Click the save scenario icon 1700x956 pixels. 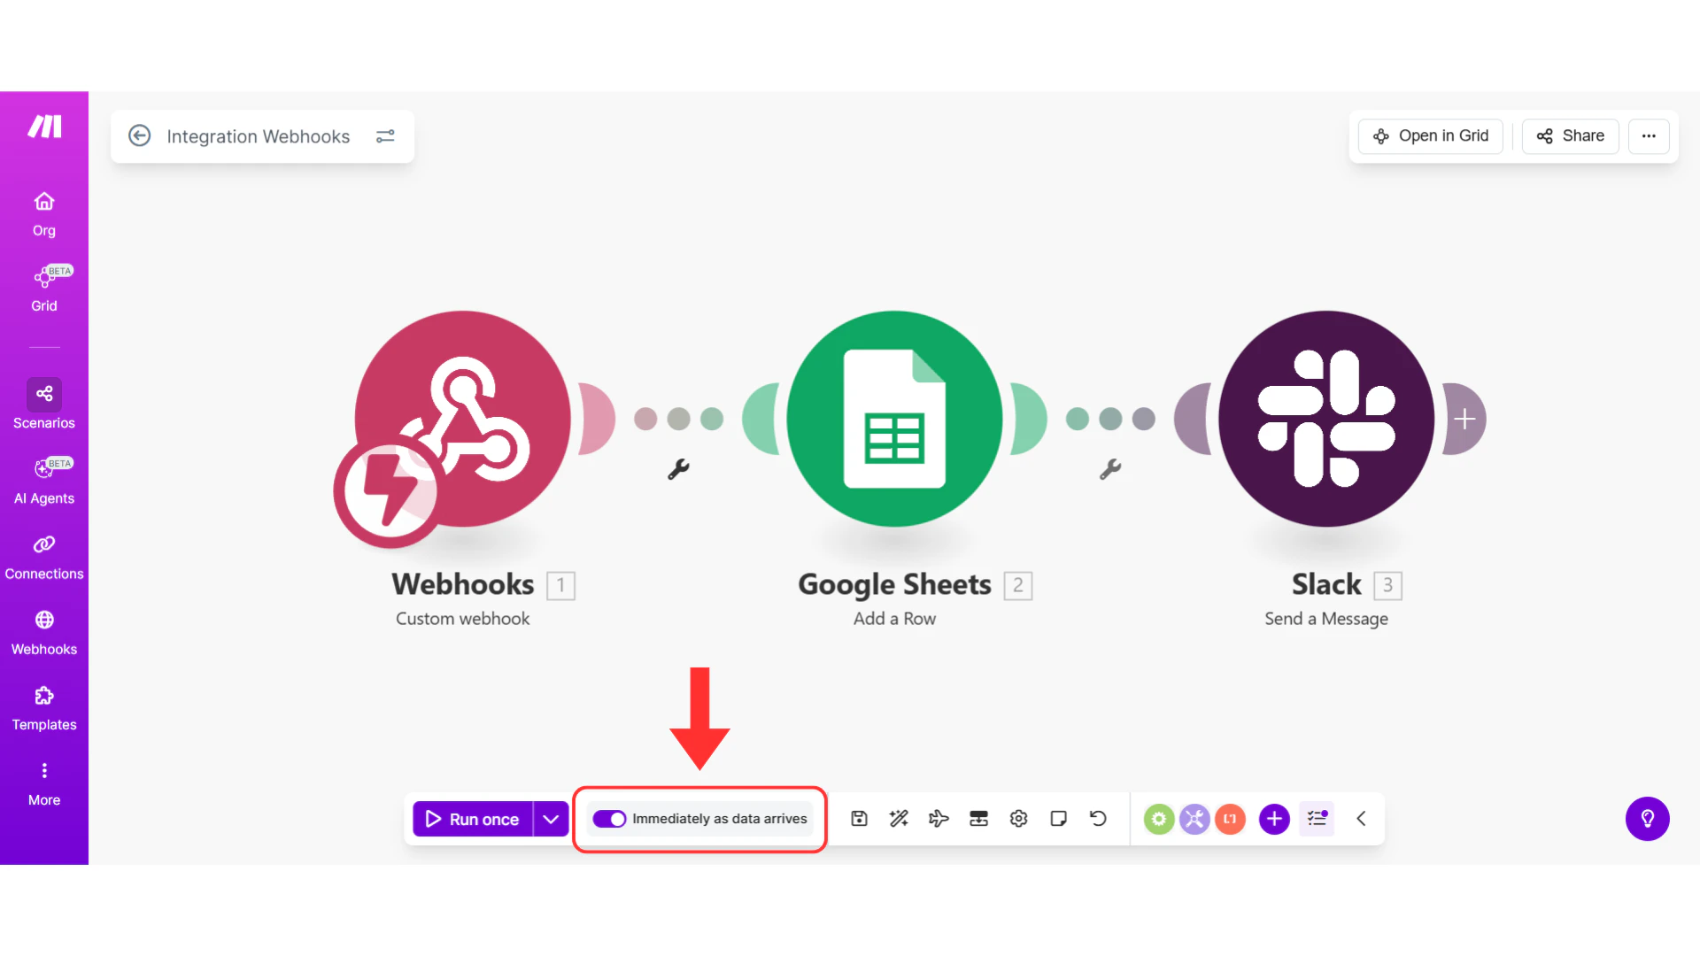[x=859, y=819]
